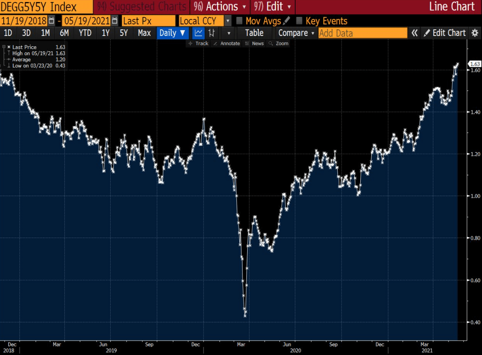The image size is (482, 355).
Task: Select the 1D time range
Action: point(8,33)
